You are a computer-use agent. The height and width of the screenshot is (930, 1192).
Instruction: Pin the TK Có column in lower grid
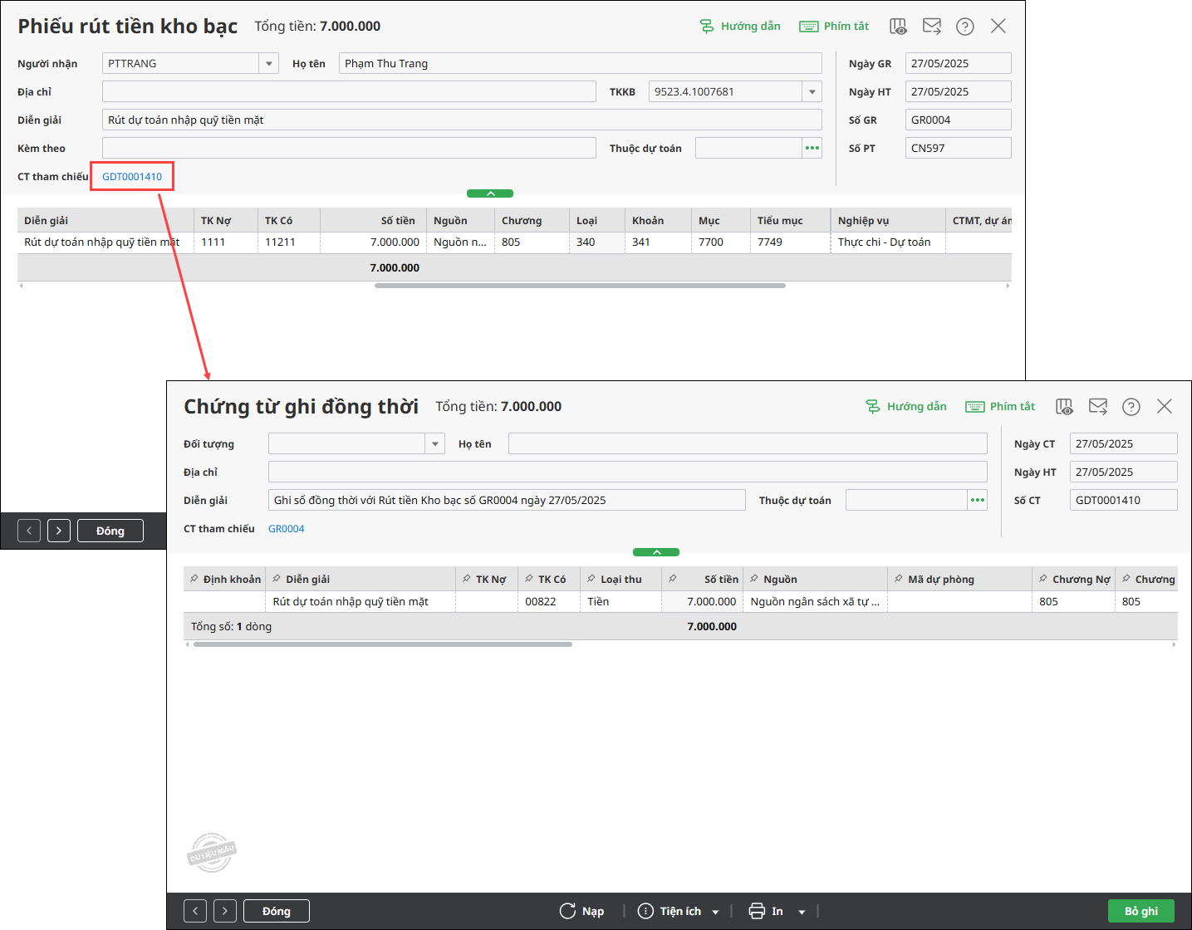pos(528,579)
